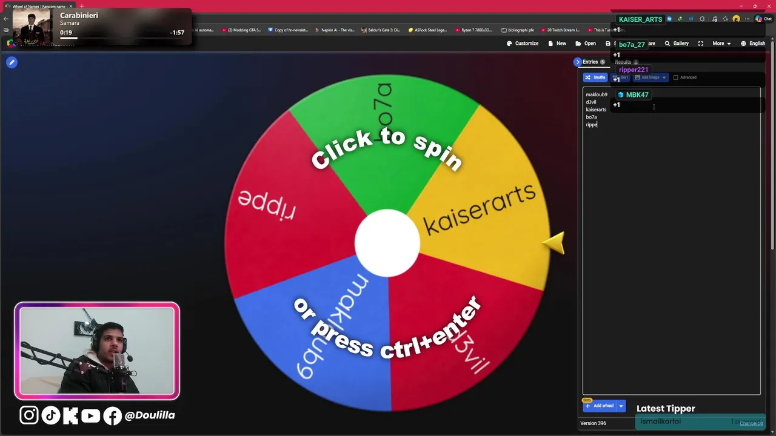Create a New wheel

(557, 44)
